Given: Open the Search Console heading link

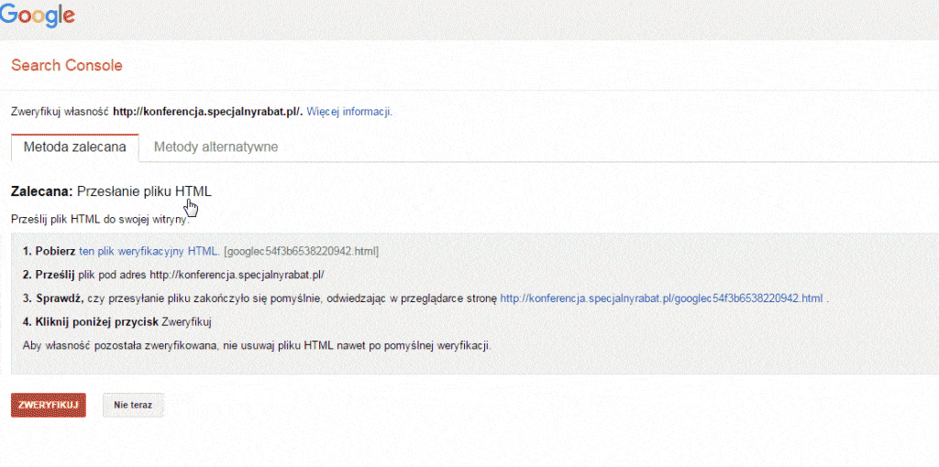Looking at the screenshot, I should coord(66,65).
